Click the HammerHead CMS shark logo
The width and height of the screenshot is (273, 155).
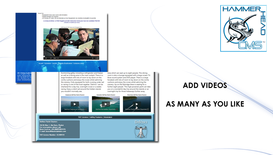pyautogui.click(x=243, y=28)
